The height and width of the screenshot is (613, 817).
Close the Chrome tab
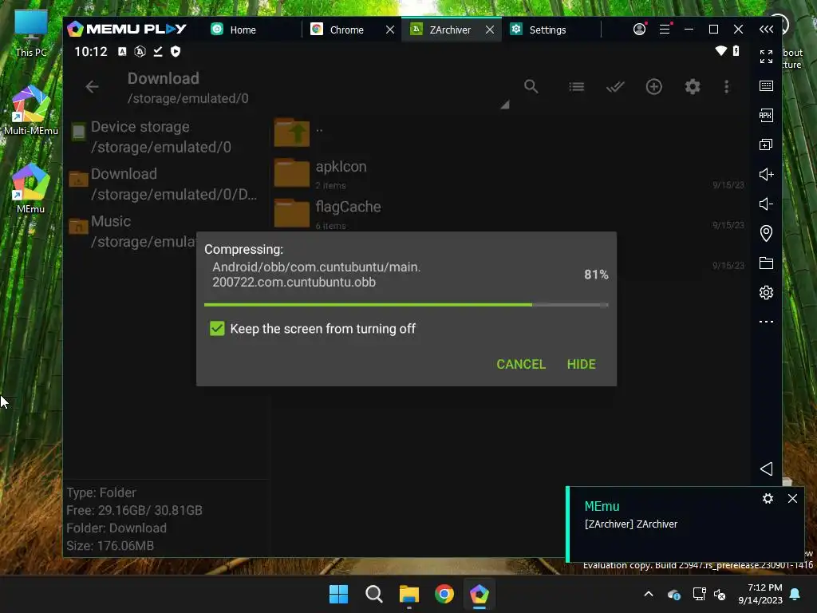389,30
